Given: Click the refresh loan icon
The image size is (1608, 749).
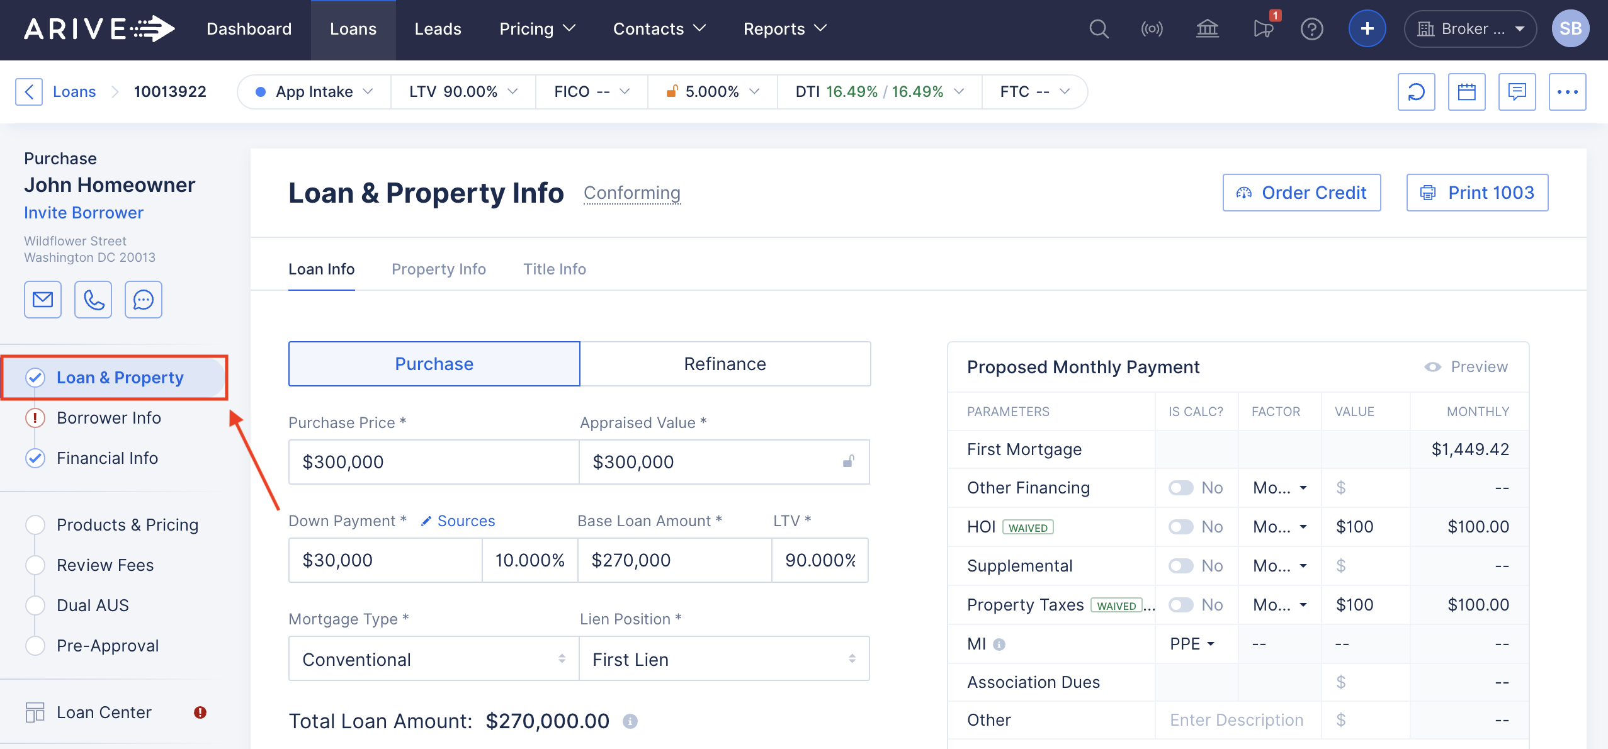Looking at the screenshot, I should coord(1416,92).
